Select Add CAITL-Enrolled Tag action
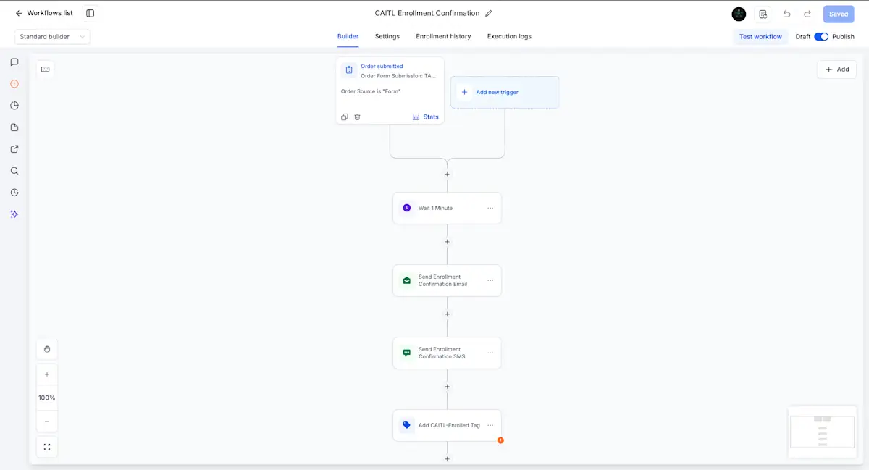The height and width of the screenshot is (470, 869). (x=447, y=425)
